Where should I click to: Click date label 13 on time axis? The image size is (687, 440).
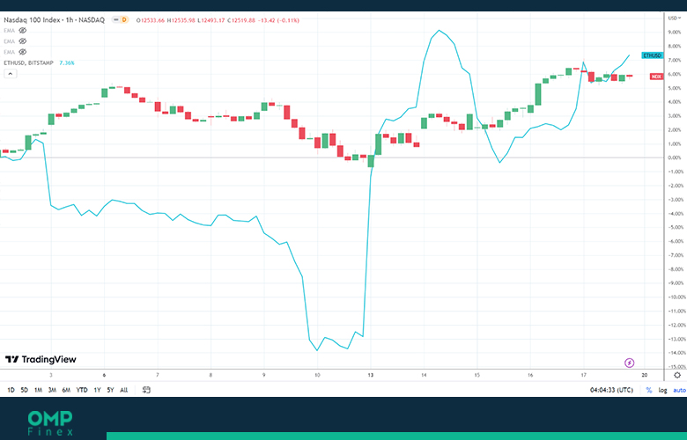click(371, 375)
